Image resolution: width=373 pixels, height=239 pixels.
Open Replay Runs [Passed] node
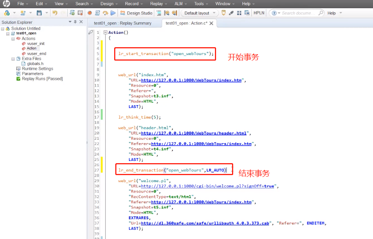click(42, 78)
